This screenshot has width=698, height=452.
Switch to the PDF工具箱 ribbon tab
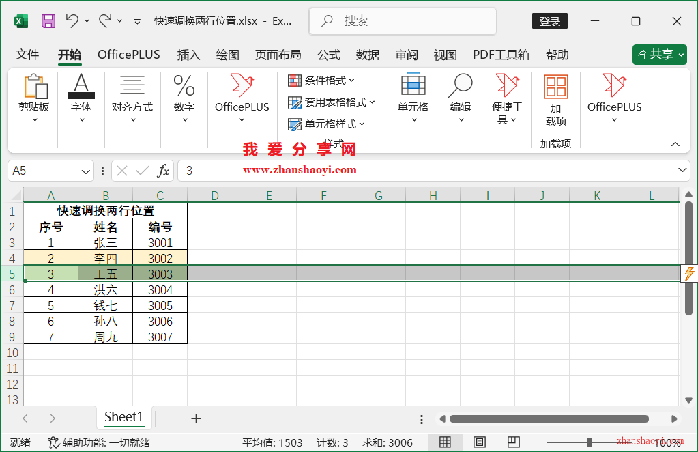tap(501, 55)
